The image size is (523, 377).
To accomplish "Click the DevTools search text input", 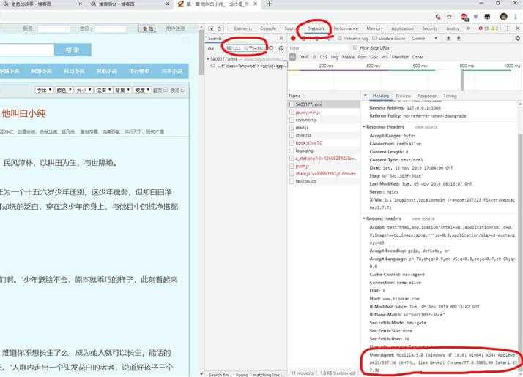I will click(x=246, y=48).
